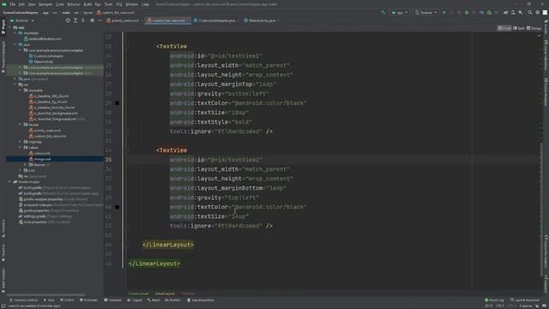The height and width of the screenshot is (309, 549).
Task: Open the Navigate menu
Action: 45,4
